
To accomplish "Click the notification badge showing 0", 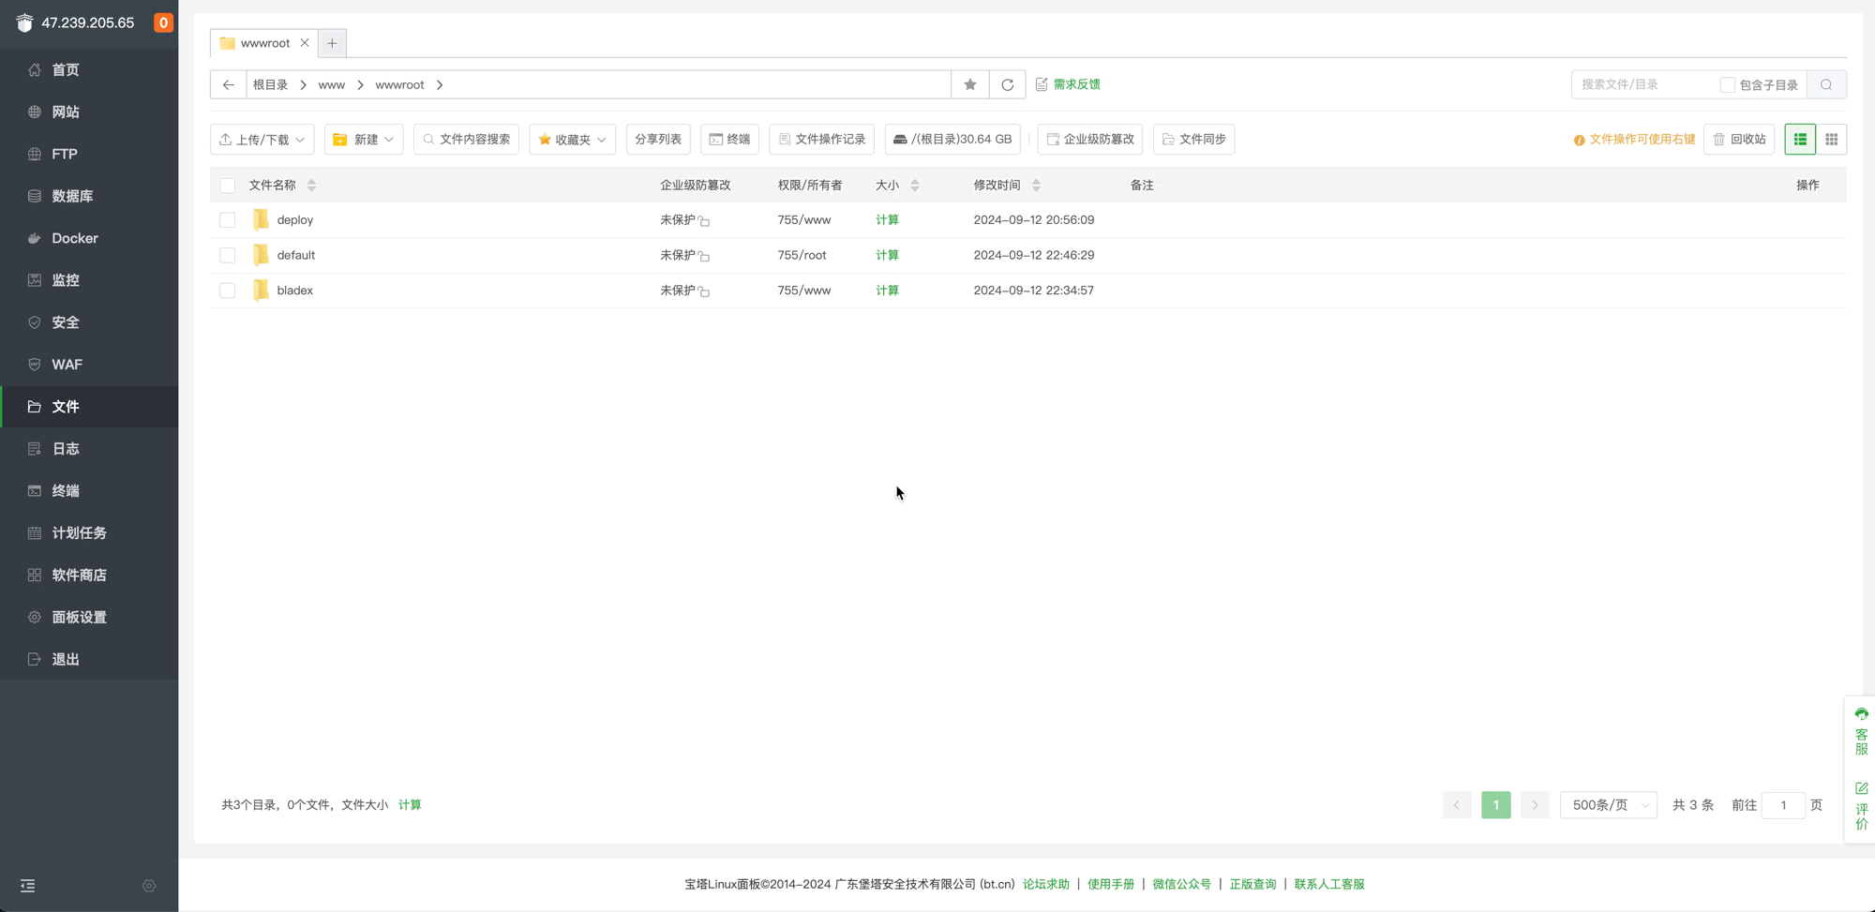I will (163, 22).
